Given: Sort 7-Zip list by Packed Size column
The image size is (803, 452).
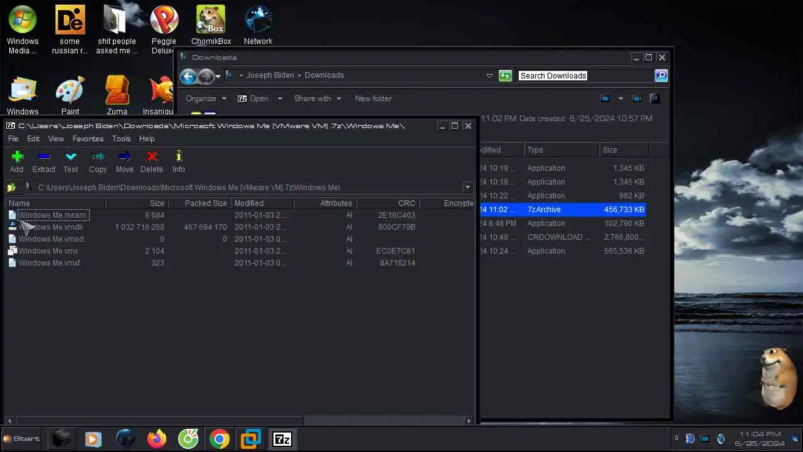Looking at the screenshot, I should coord(199,203).
